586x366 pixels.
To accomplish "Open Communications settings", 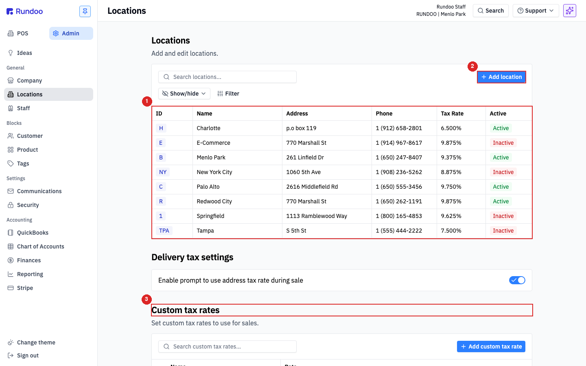I will pos(48,191).
